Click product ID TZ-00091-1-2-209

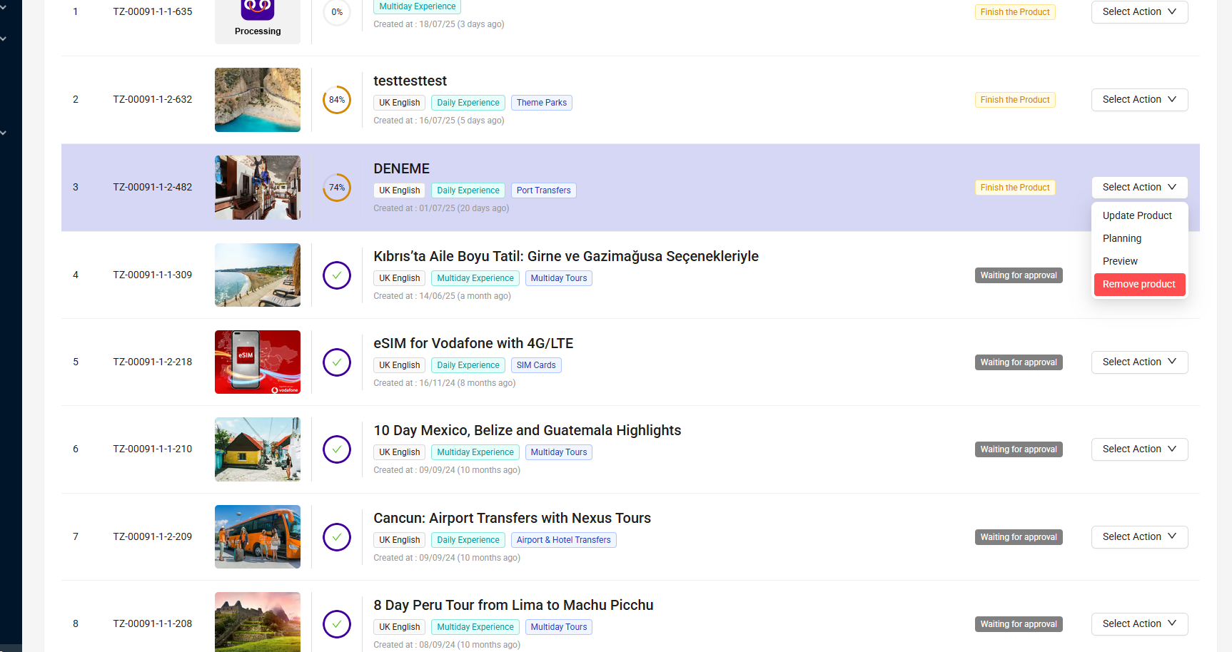point(153,536)
